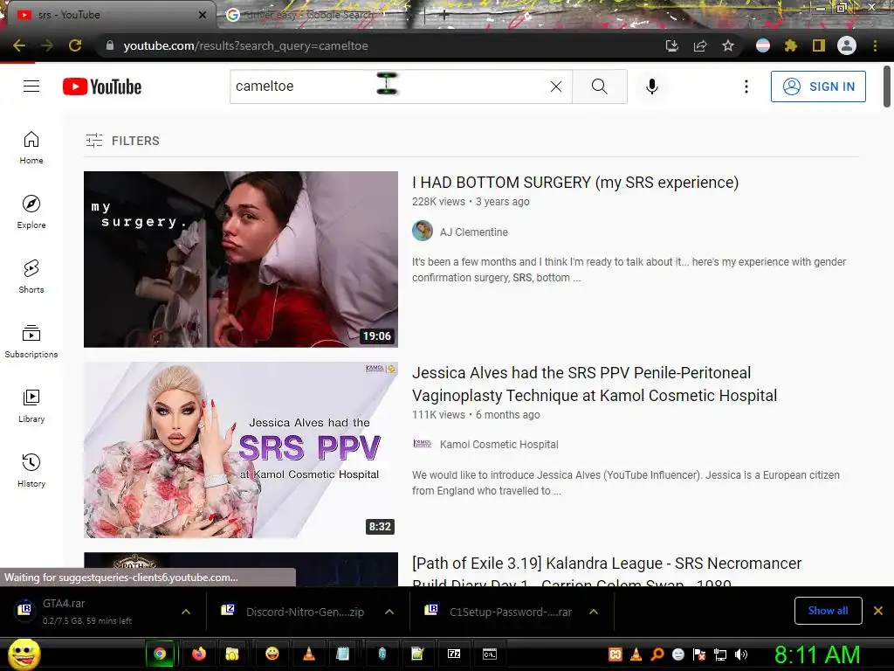The image size is (894, 671).
Task: Click the browser back arrow
Action: (19, 45)
